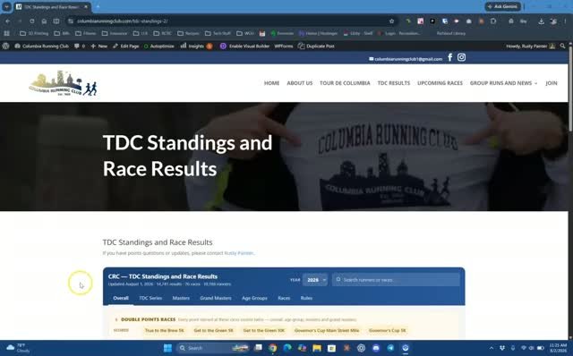Open the taskbar clock and date
The image size is (573, 356).
[x=558, y=348]
